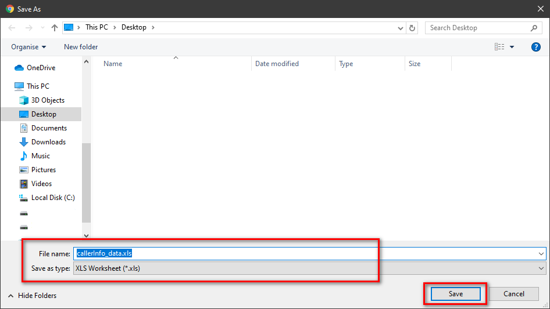Select the OneDrive cloud icon in sidebar
This screenshot has height=309, width=550.
(19, 68)
